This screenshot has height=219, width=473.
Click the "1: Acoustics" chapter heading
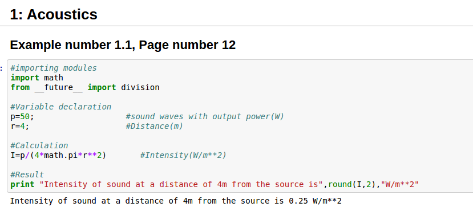[54, 14]
